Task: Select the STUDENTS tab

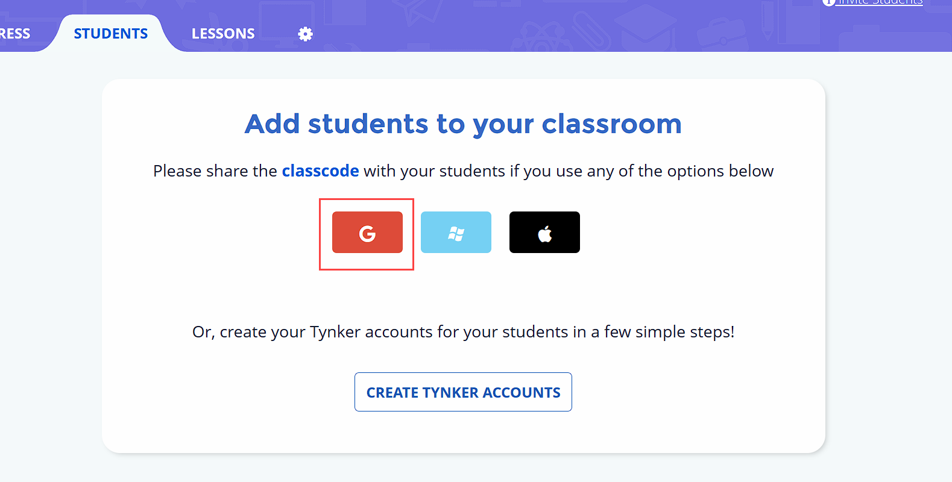Action: point(111,34)
